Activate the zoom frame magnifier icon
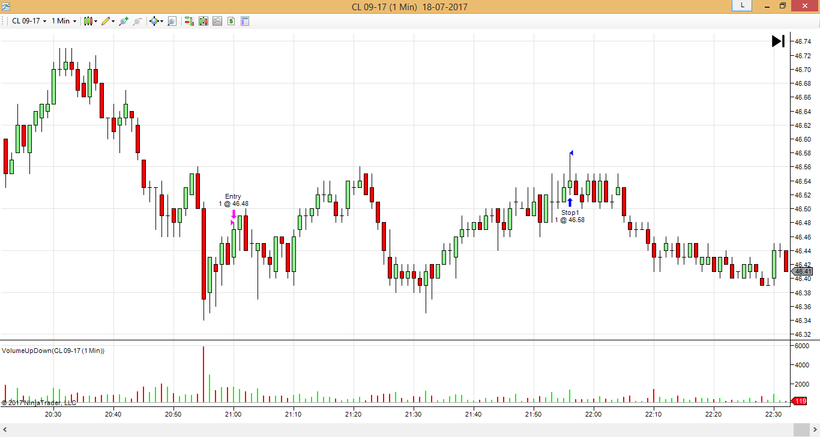Image resolution: width=820 pixels, height=437 pixels. coord(172,21)
